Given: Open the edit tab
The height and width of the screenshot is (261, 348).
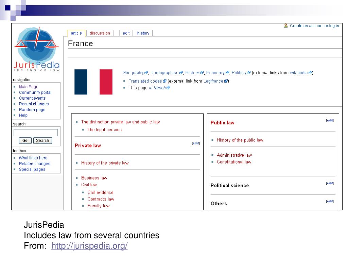Looking at the screenshot, I should (126, 33).
